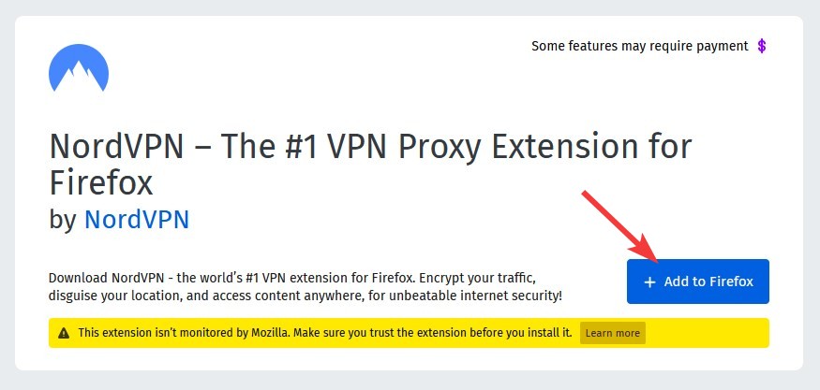Click the plus icon on Add to Firefox

(649, 282)
